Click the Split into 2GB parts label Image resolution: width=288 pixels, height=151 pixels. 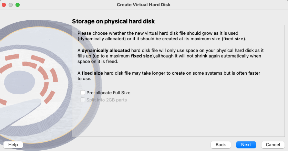tap(107, 100)
